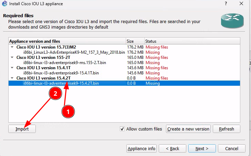Click Create a new version button
This screenshot has height=156, width=251.
point(188,129)
